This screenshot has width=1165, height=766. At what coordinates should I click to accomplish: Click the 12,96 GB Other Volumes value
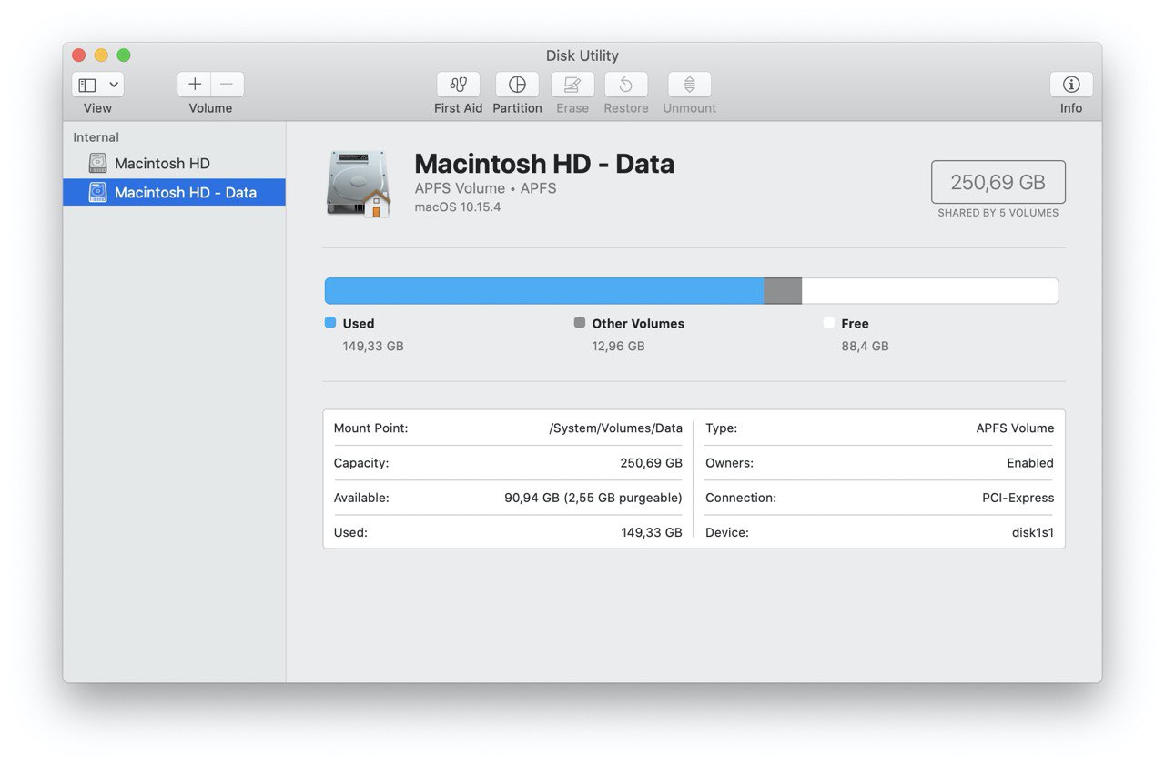[618, 346]
